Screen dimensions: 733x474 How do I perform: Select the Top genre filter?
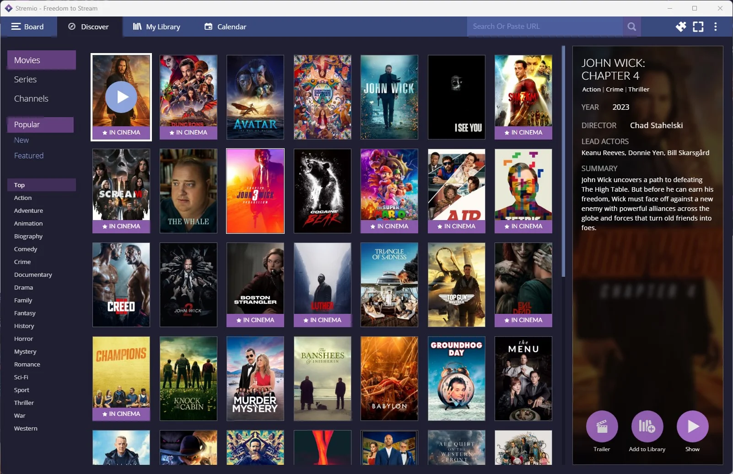[42, 185]
